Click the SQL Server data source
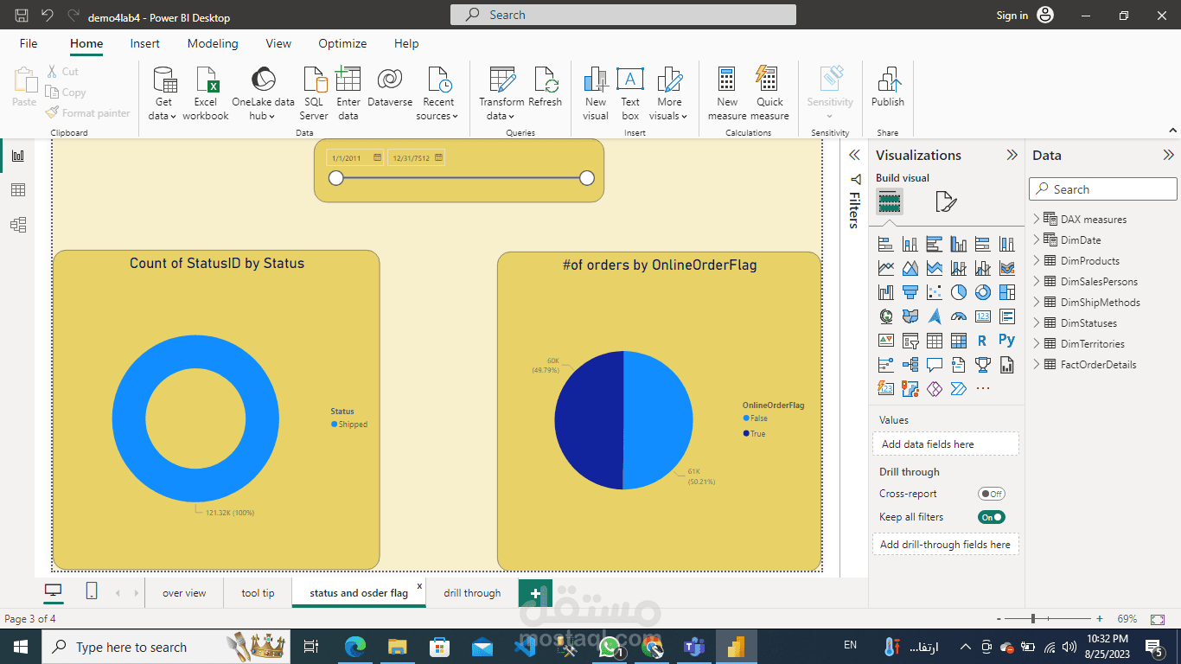This screenshot has width=1181, height=664. pyautogui.click(x=314, y=93)
